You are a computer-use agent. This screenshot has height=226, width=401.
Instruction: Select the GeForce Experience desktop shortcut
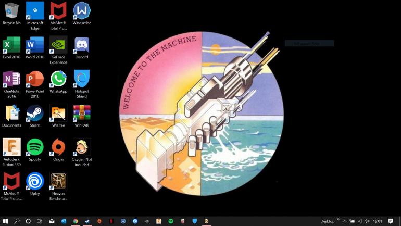58,51
